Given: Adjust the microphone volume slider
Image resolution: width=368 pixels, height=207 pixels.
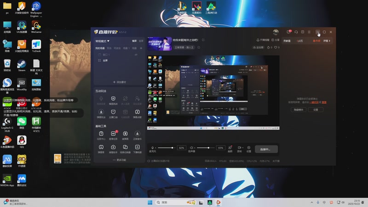Looking at the screenshot, I should 166,148.
